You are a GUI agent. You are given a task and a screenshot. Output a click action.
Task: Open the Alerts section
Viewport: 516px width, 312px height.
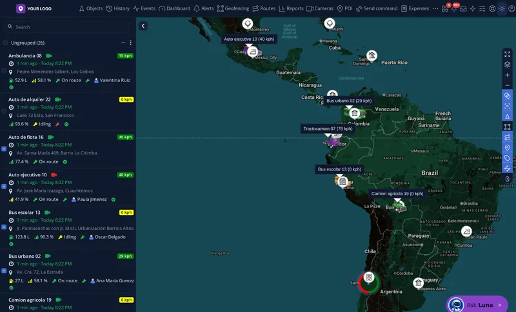(204, 8)
